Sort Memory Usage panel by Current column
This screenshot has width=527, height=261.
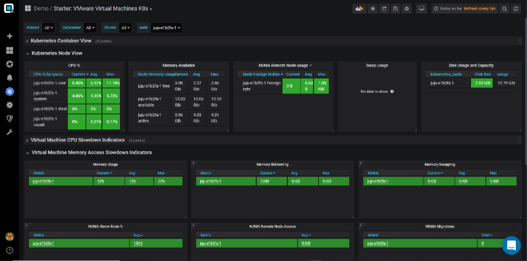[x=104, y=173]
